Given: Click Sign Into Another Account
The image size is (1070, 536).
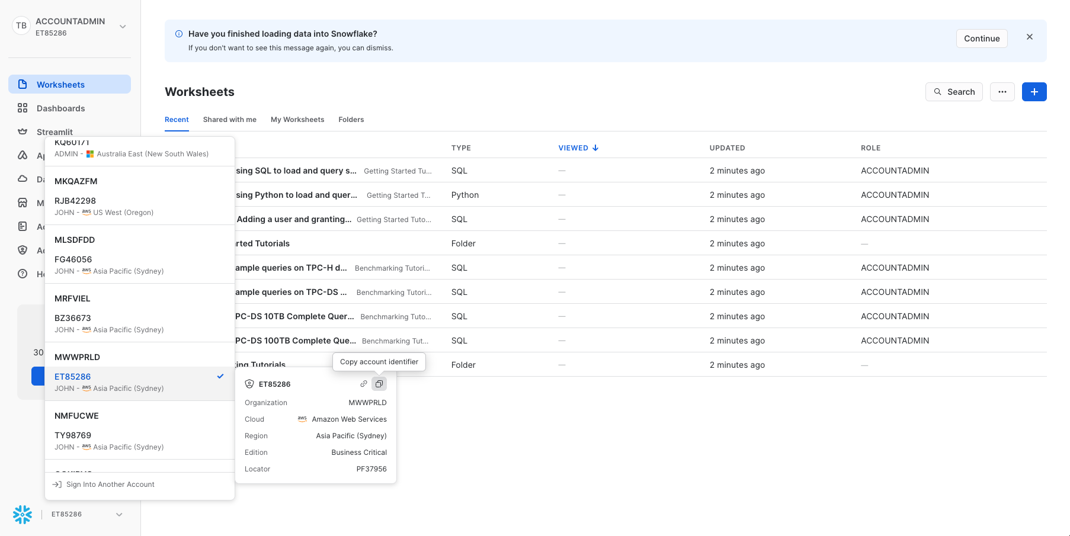Looking at the screenshot, I should click(x=110, y=484).
